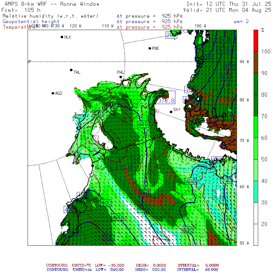
Task: Click the title 'AMPS 8-km WRF -- Ronne Window'
Action: coord(52,4)
